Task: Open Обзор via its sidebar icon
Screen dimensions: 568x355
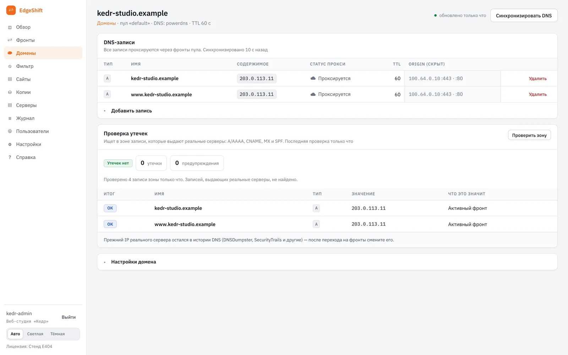Action: tap(10, 27)
